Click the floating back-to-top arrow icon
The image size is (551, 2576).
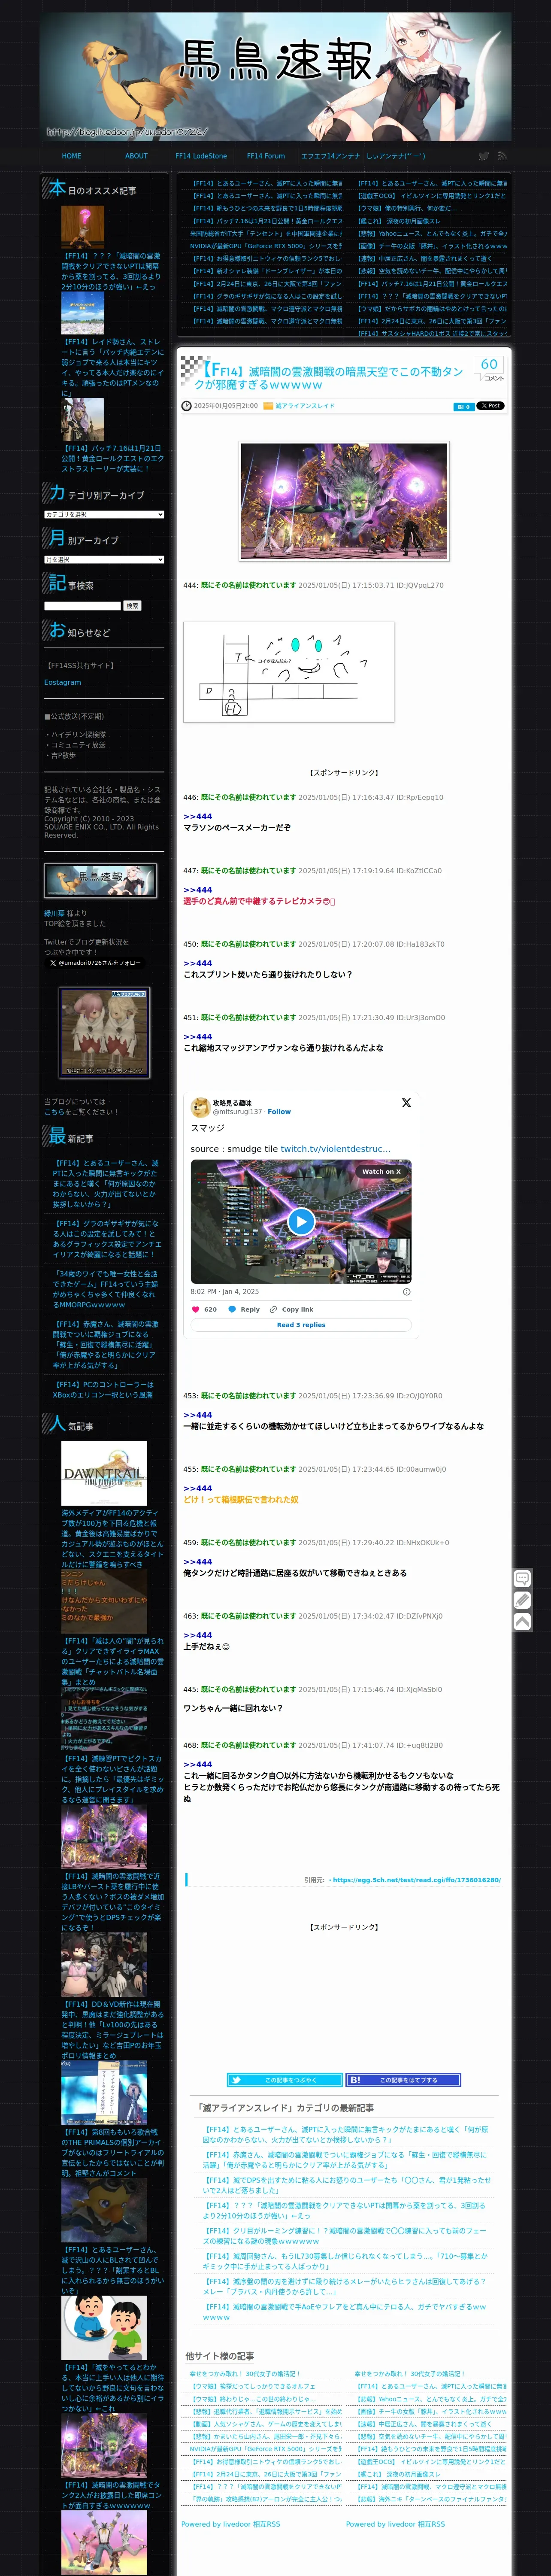(x=522, y=1621)
